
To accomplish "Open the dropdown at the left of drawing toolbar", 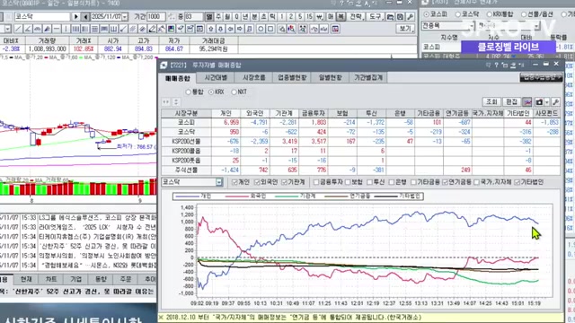I will pos(8,29).
